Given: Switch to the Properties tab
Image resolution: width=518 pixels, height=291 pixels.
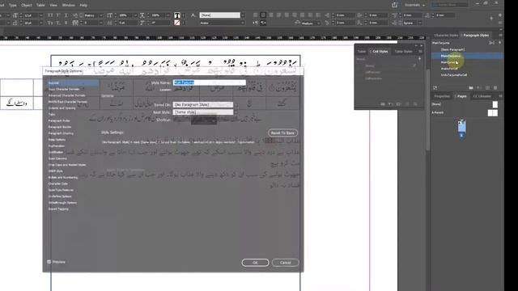Looking at the screenshot, I should [442, 96].
